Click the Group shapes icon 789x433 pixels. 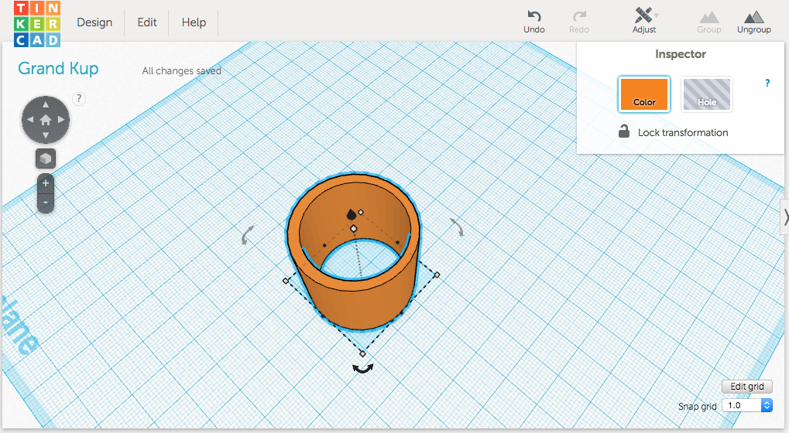point(709,22)
